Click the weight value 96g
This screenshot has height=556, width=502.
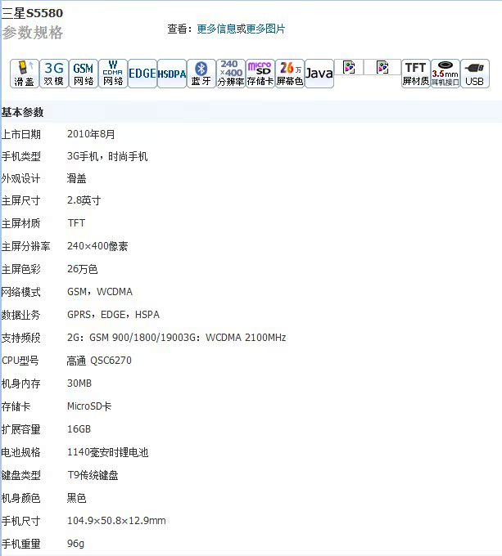click(75, 543)
